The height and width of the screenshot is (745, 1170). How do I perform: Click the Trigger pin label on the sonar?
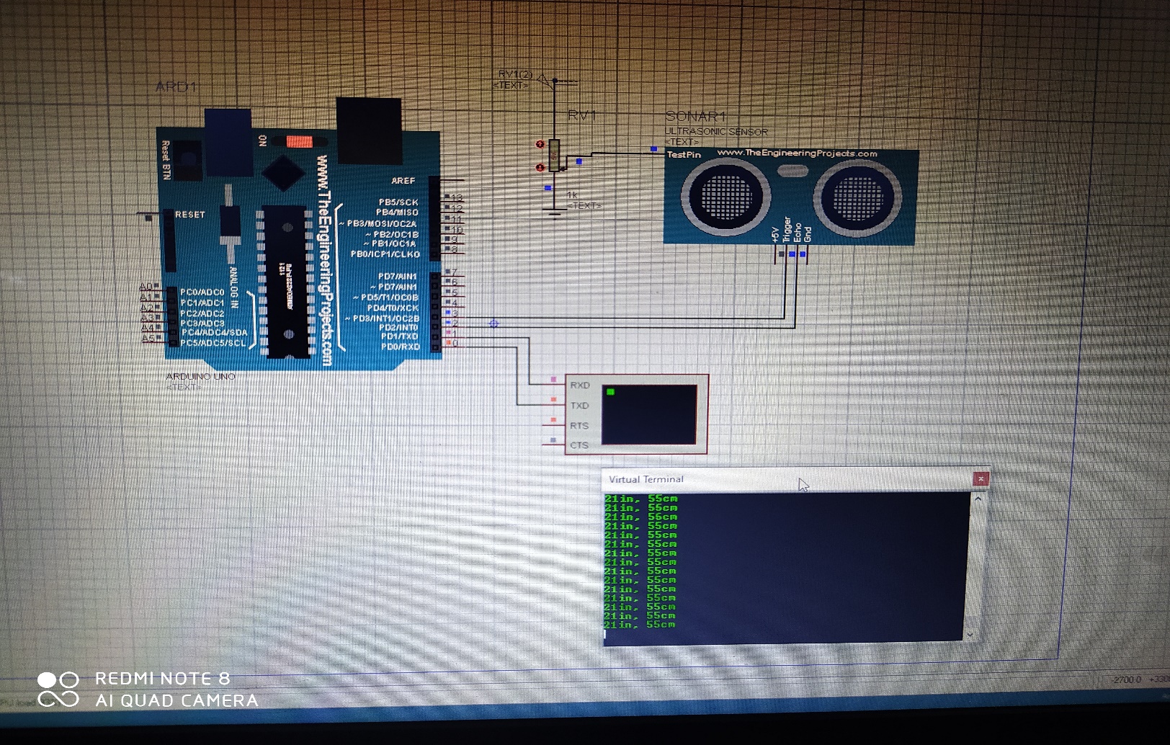coord(787,229)
